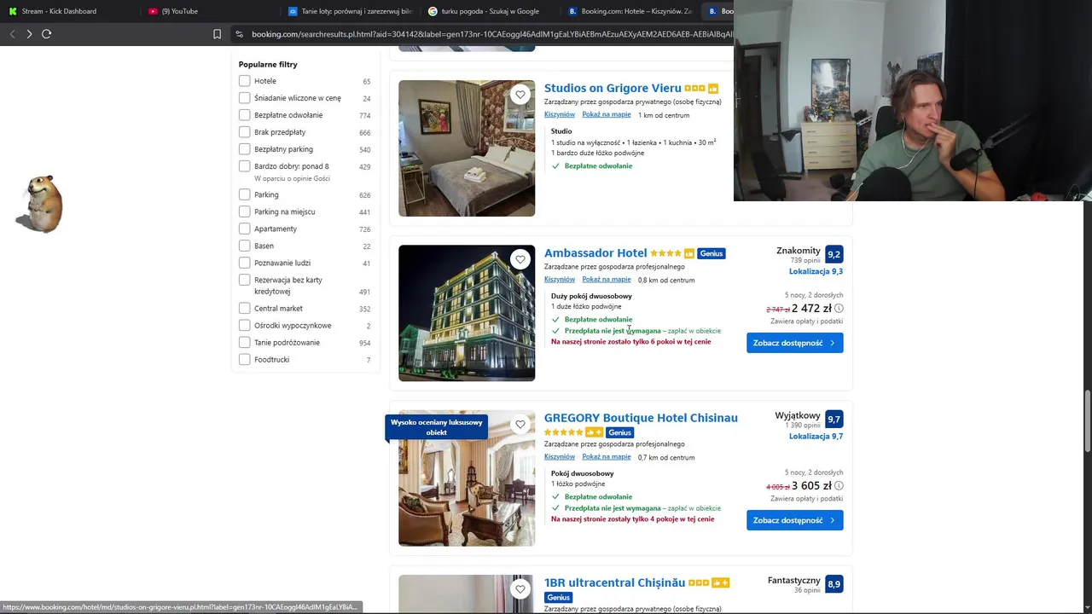1092x614 pixels.
Task: Click Pokaż na mapie for Ambassador Hotel
Action: (x=607, y=280)
